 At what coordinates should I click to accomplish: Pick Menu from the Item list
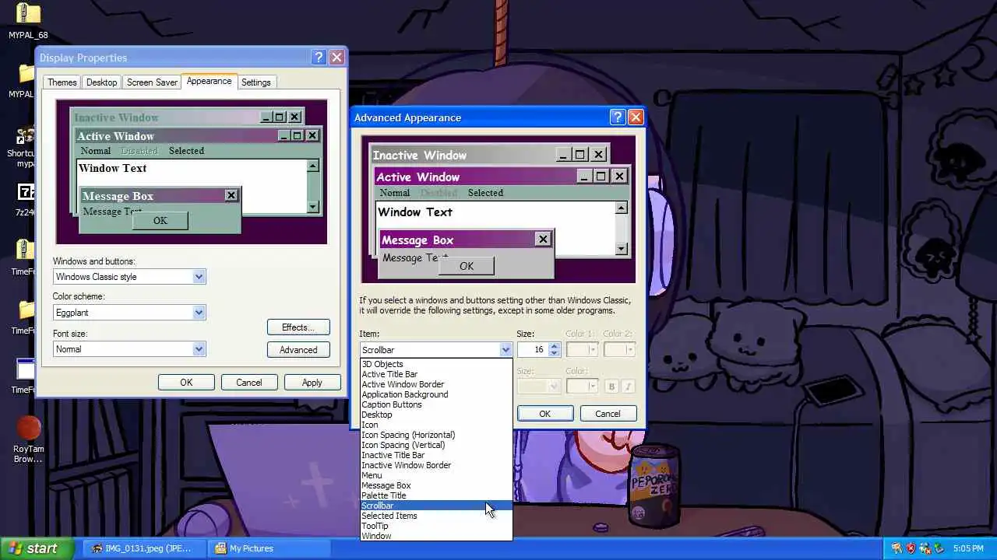pos(436,475)
